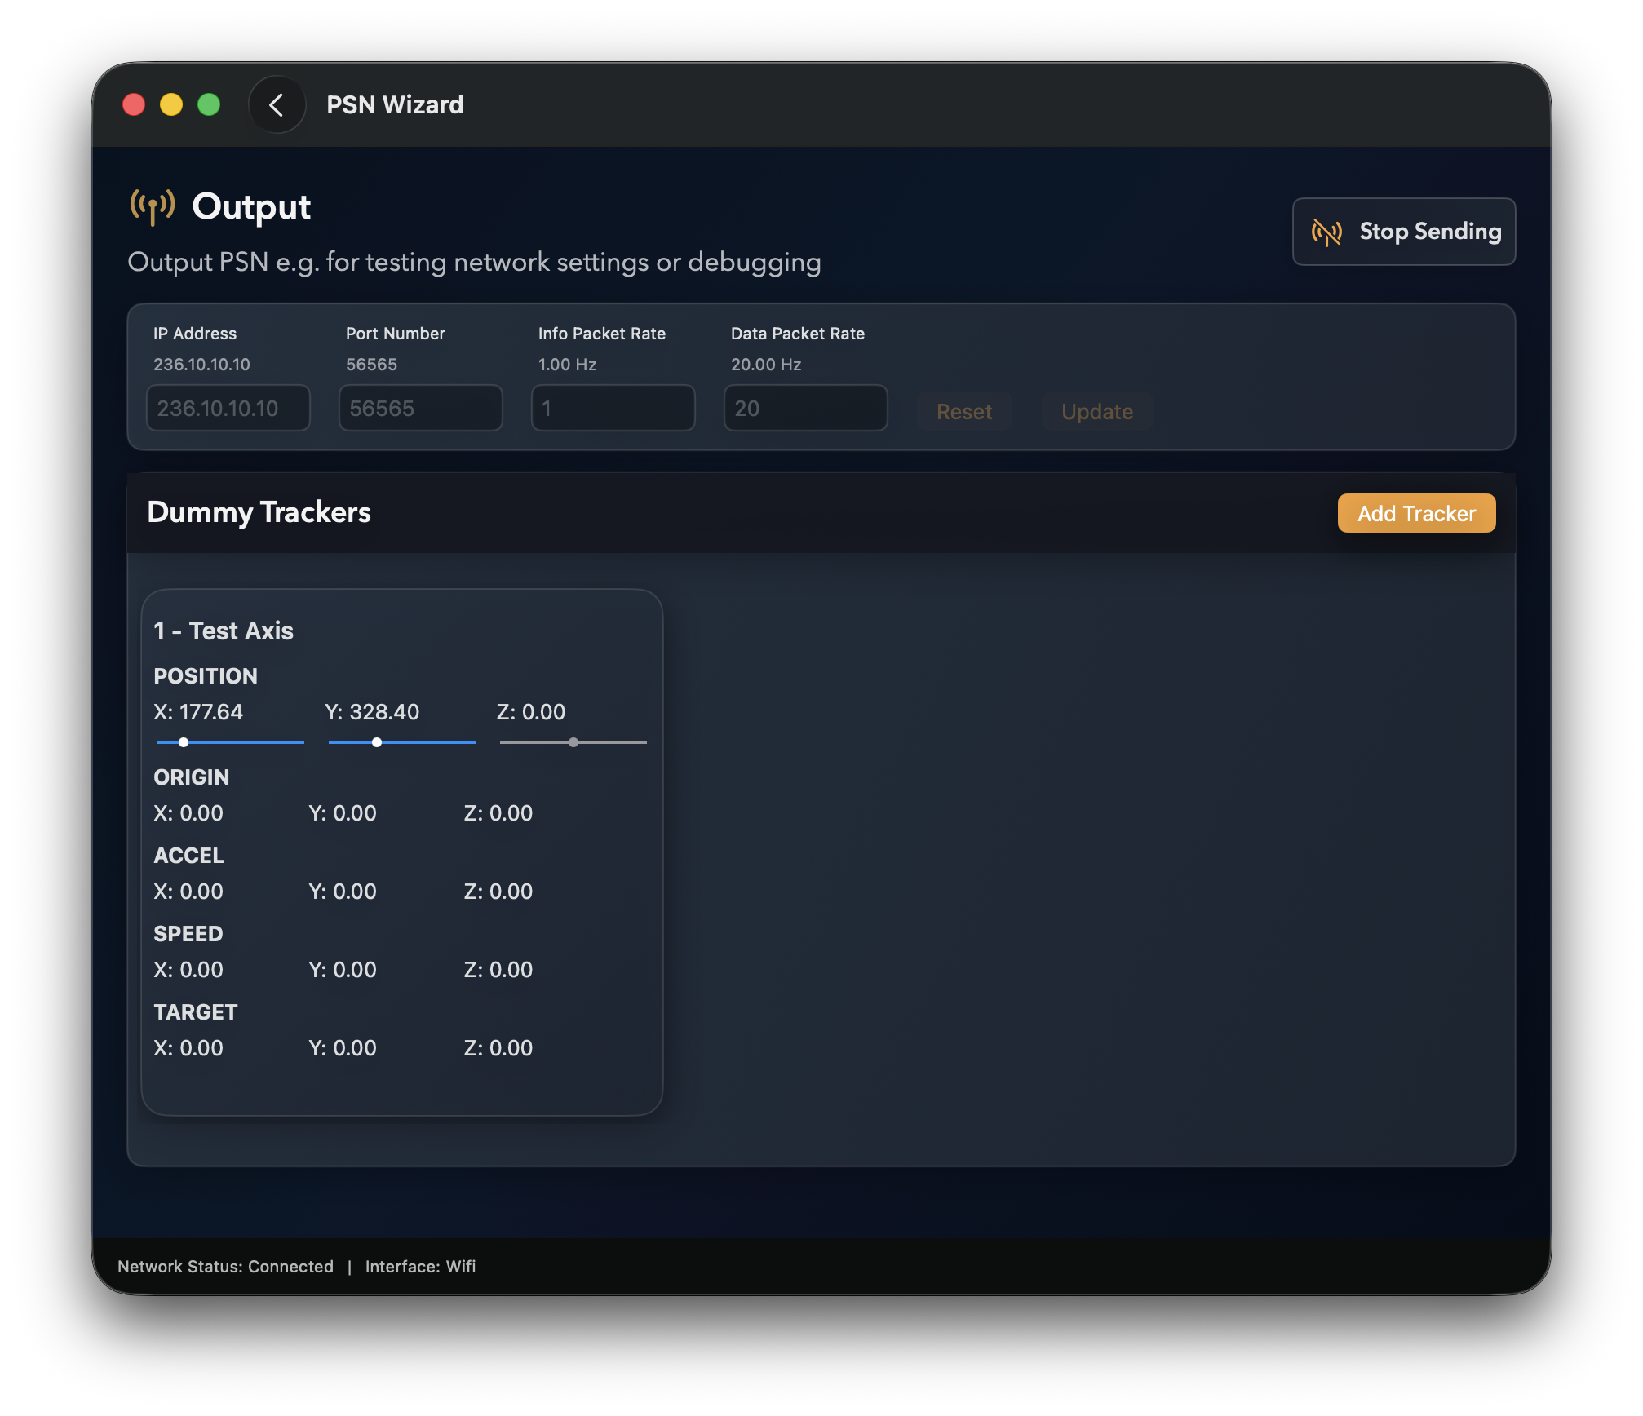Click the green maximize window button

click(x=209, y=104)
